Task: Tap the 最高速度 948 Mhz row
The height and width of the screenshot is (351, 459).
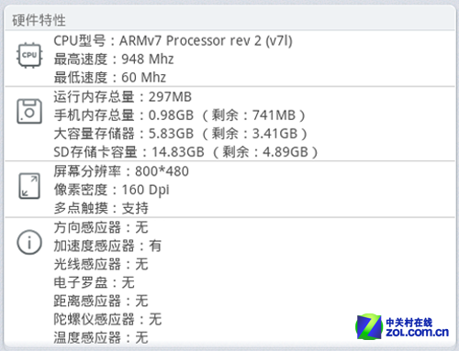Action: (x=114, y=60)
